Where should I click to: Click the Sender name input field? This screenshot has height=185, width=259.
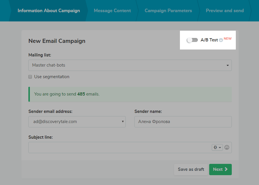click(183, 122)
